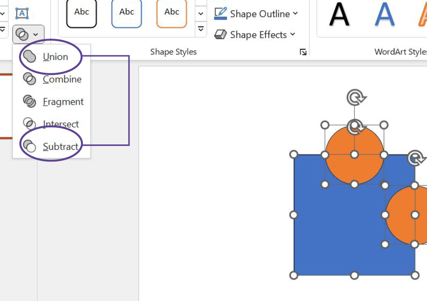Click the Union overlapping circles icon
The image size is (427, 301).
point(29,56)
